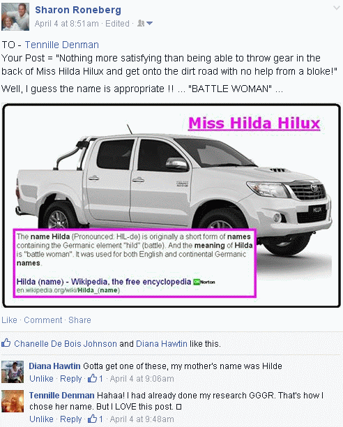Screen dimensions: 343x427
Task: Open the tagged Tennille Denman profile link
Action: (x=62, y=45)
